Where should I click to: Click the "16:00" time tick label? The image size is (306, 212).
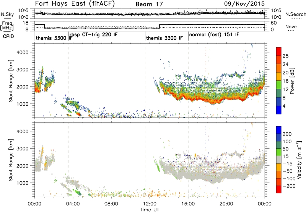point(188,204)
